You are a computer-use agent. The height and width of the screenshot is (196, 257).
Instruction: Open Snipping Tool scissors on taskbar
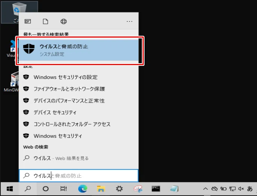coord(138,189)
